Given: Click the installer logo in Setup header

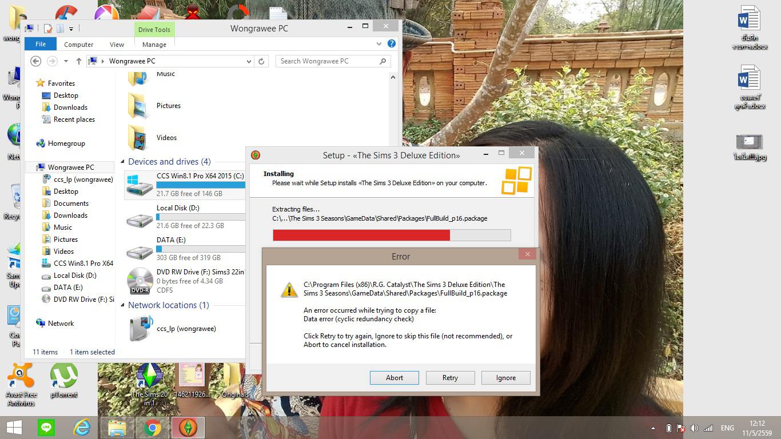Looking at the screenshot, I should pyautogui.click(x=516, y=181).
